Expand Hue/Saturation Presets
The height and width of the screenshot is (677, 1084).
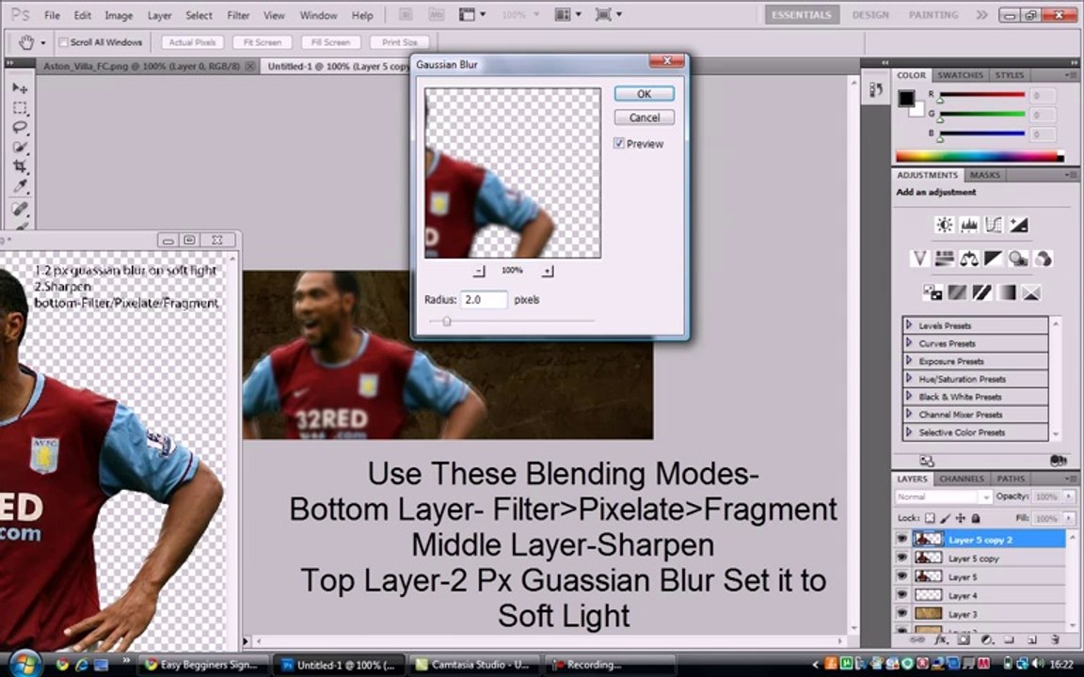tap(909, 379)
